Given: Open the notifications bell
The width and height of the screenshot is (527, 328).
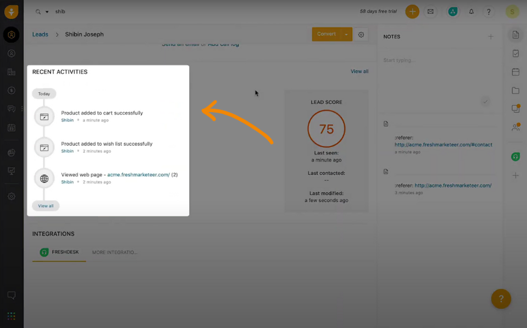Looking at the screenshot, I should click(x=471, y=12).
